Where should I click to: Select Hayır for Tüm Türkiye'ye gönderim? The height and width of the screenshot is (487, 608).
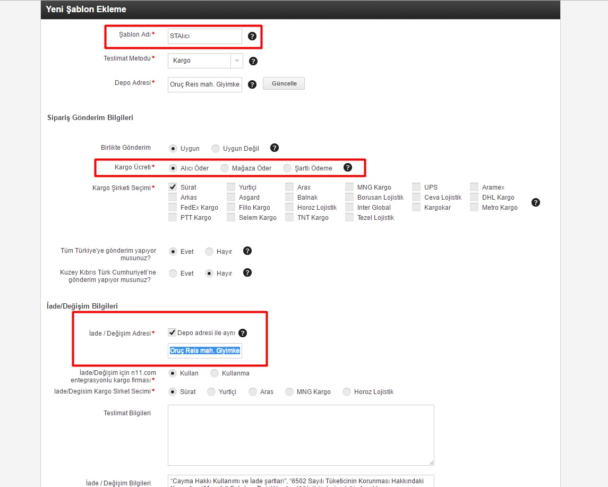[209, 252]
